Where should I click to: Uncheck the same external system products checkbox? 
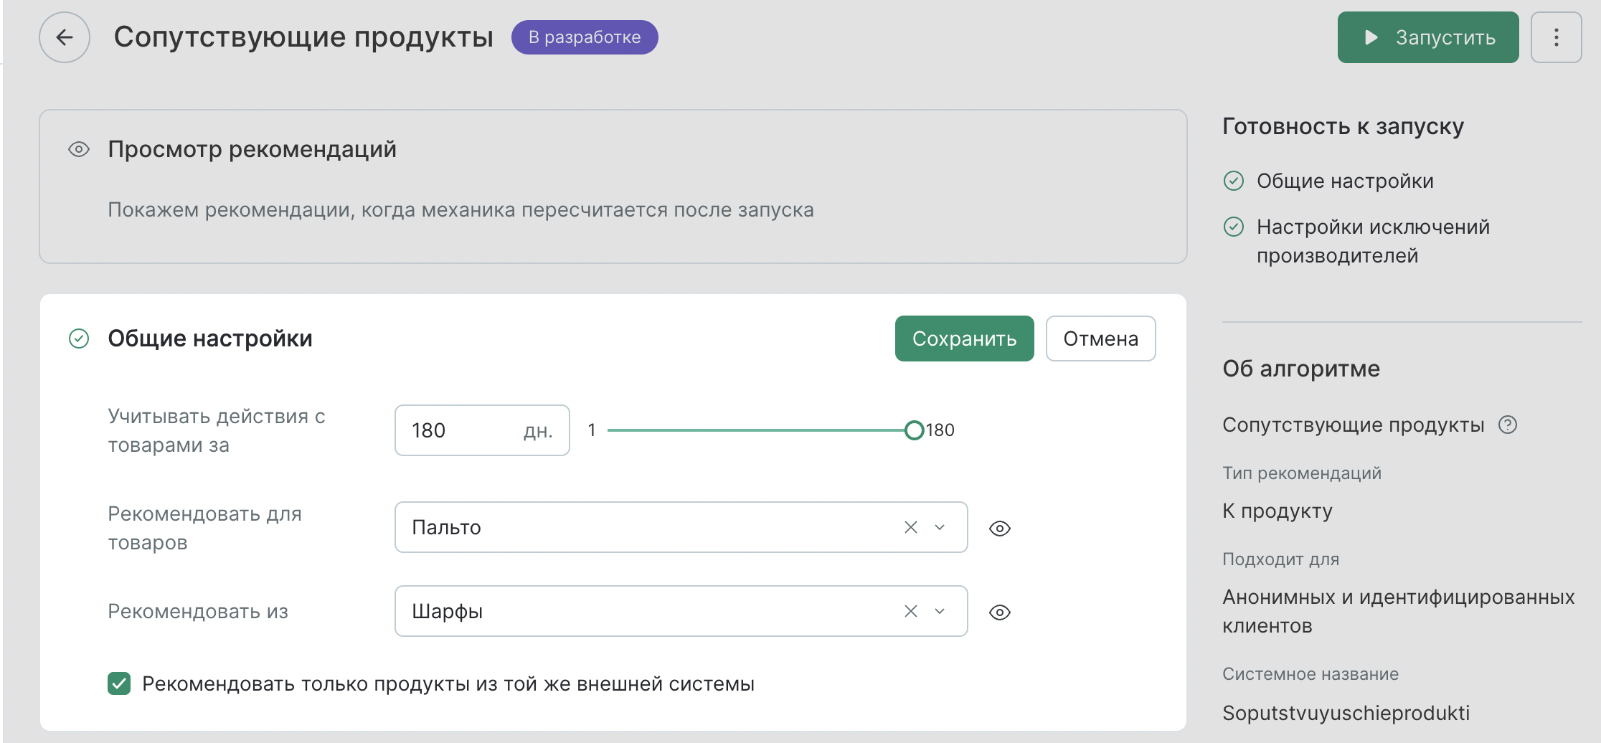click(119, 683)
